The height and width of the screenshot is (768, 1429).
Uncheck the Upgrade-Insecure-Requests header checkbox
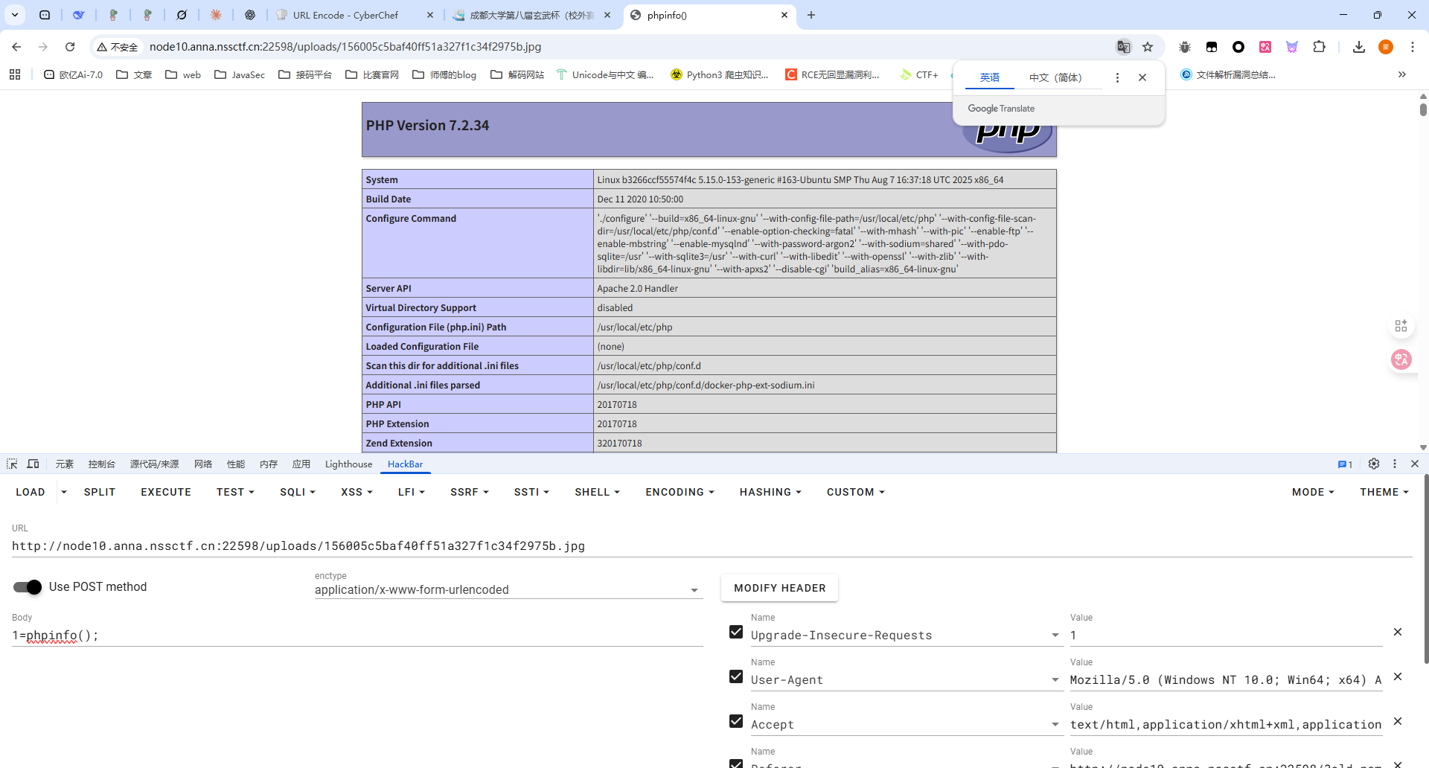tap(736, 632)
